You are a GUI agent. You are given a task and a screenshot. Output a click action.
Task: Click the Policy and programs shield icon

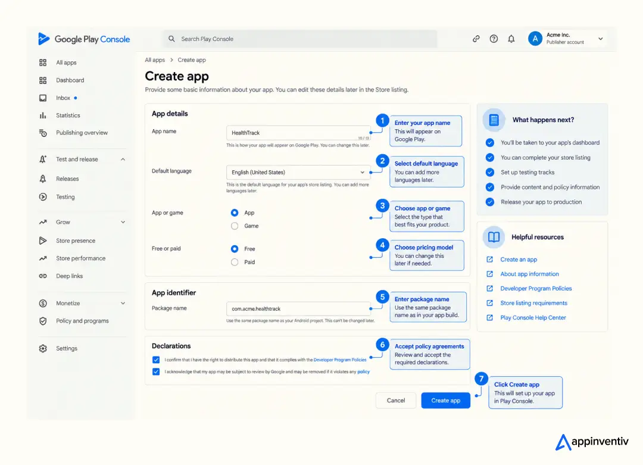point(43,321)
